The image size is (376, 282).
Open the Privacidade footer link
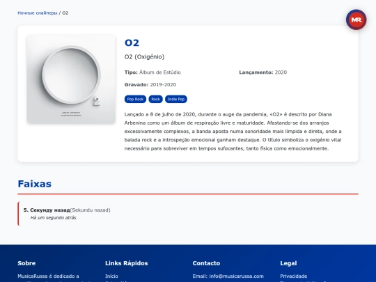point(294,276)
